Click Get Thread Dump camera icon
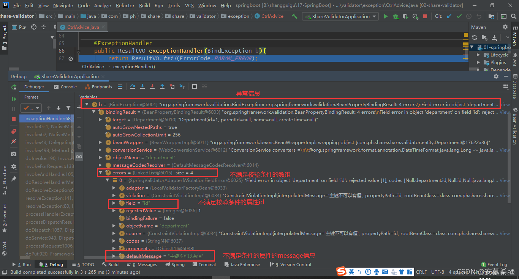The width and height of the screenshot is (519, 279). [14, 154]
